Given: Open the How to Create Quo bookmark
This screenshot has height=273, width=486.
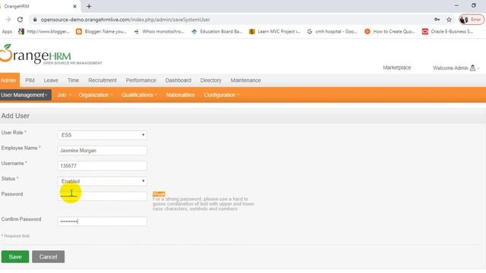Looking at the screenshot, I should pos(390,32).
